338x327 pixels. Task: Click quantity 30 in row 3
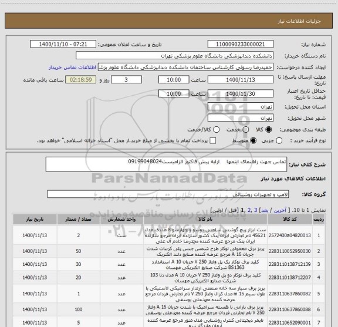tap(78, 264)
